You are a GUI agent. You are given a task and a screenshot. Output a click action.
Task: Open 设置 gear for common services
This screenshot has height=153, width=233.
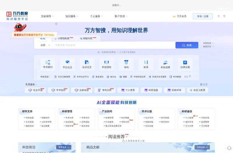(x=204, y=85)
